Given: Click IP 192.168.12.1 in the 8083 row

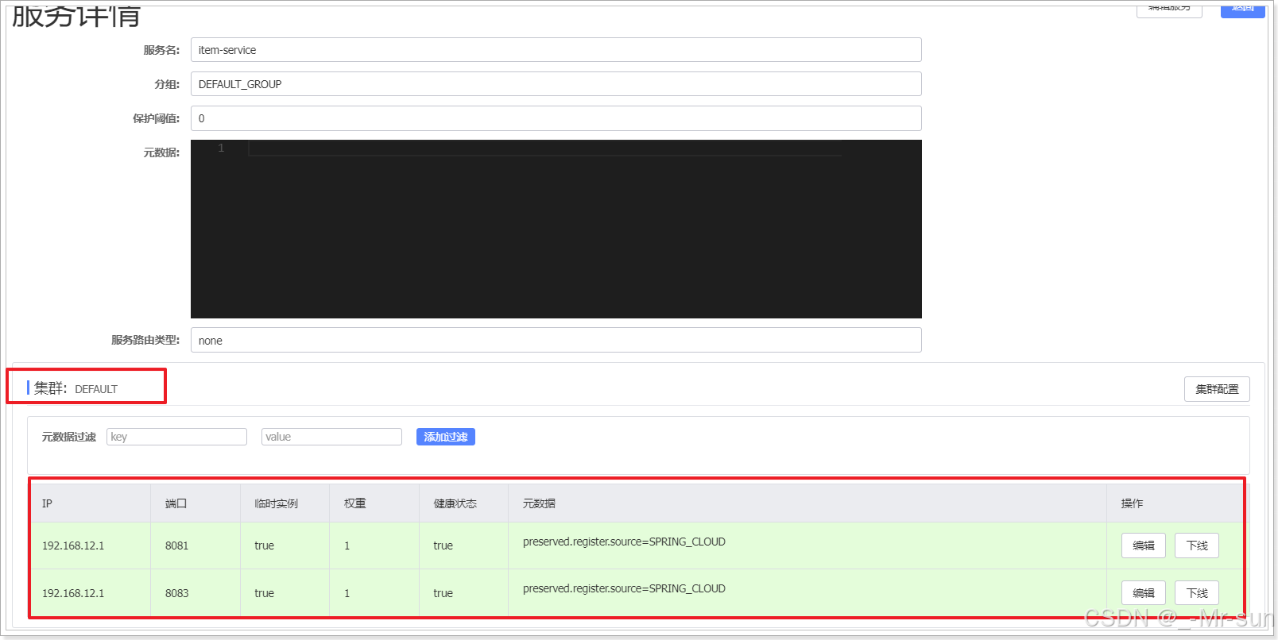Looking at the screenshot, I should tap(73, 593).
